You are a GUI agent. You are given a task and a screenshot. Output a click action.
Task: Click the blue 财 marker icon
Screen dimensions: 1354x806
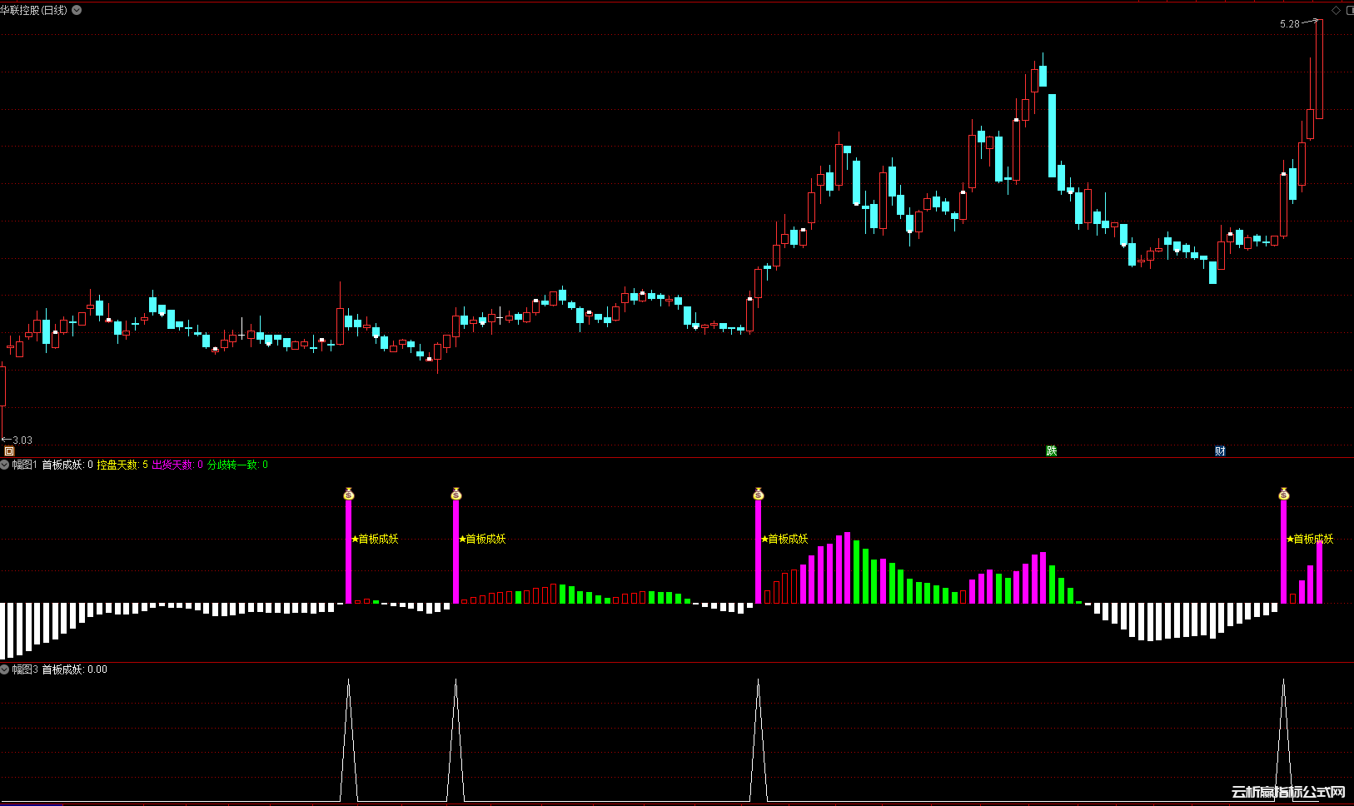point(1220,450)
